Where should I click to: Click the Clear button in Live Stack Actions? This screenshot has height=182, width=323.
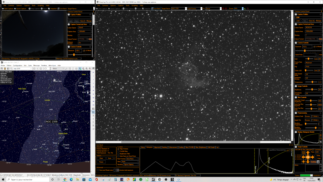tap(101, 158)
